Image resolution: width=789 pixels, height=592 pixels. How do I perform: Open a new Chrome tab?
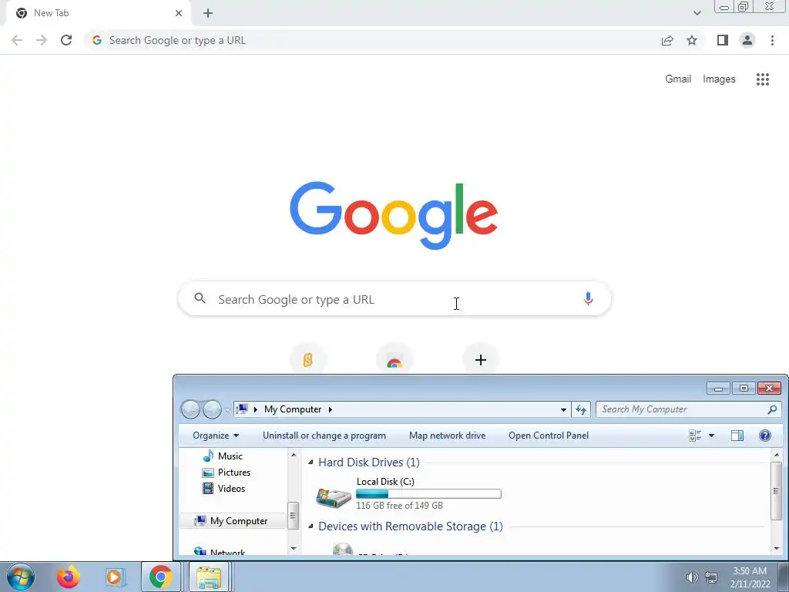pyautogui.click(x=208, y=13)
